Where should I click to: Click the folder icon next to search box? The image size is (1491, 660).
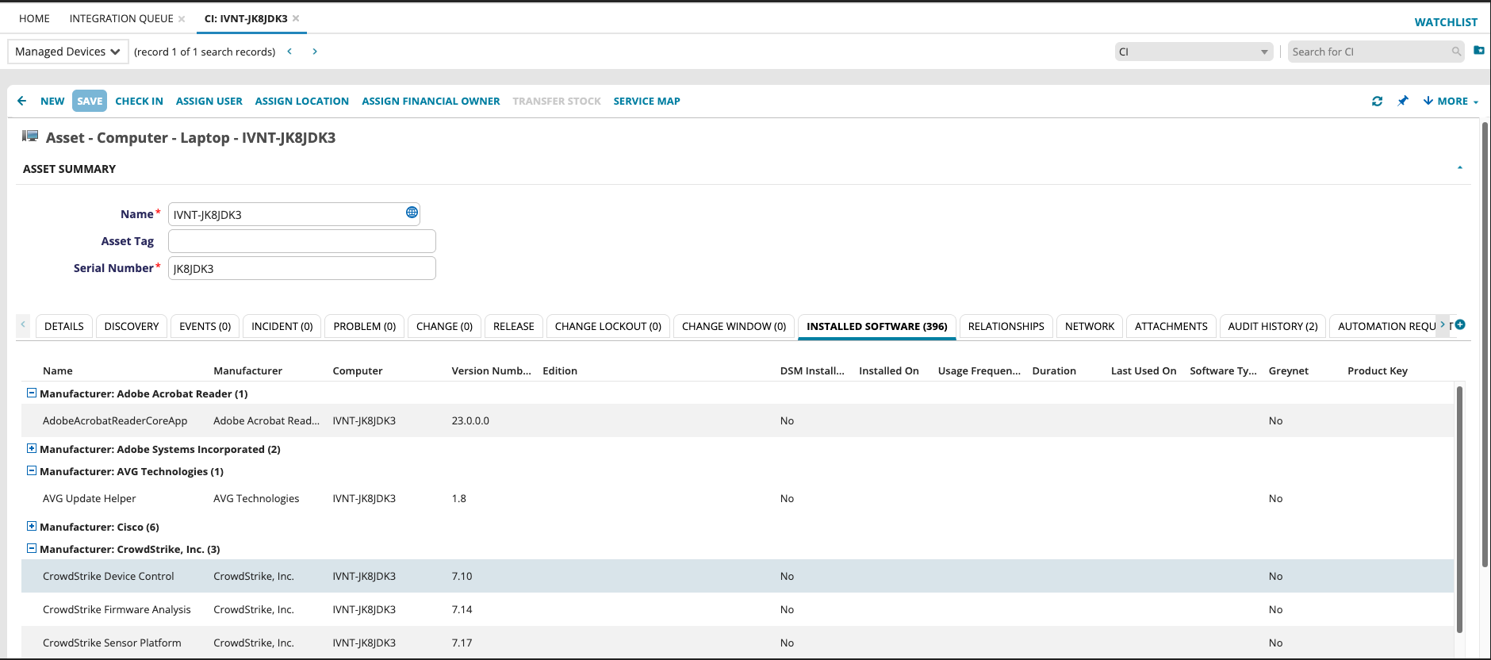(x=1478, y=50)
